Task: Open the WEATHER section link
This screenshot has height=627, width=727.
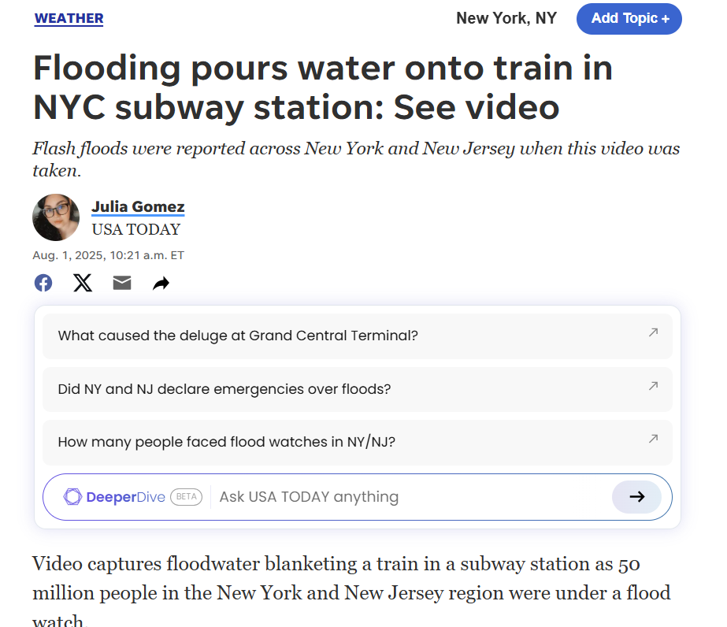Action: click(x=69, y=19)
